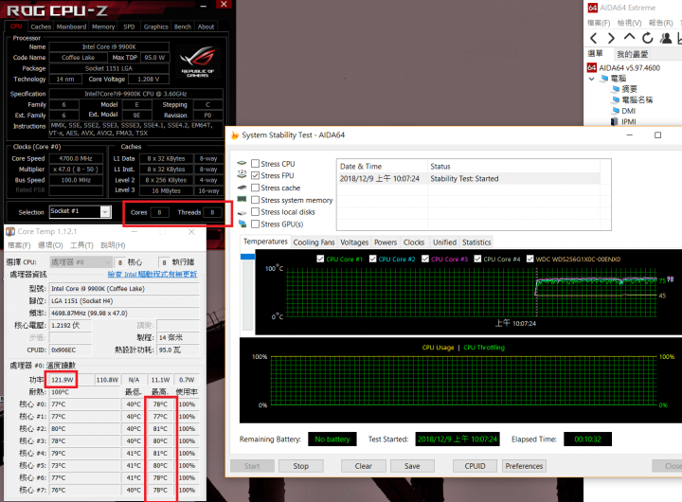Click the Stress CPU chip icon

click(x=242, y=164)
